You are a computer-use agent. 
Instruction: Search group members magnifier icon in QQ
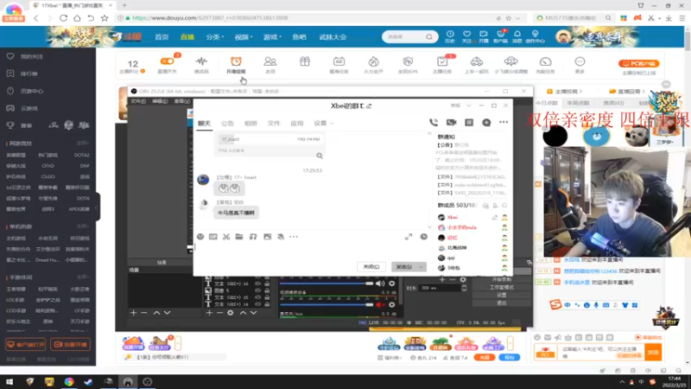point(504,206)
